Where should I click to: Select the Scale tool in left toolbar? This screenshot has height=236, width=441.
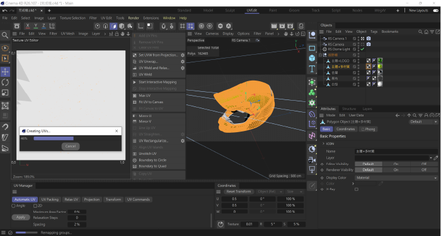pyautogui.click(x=5, y=93)
